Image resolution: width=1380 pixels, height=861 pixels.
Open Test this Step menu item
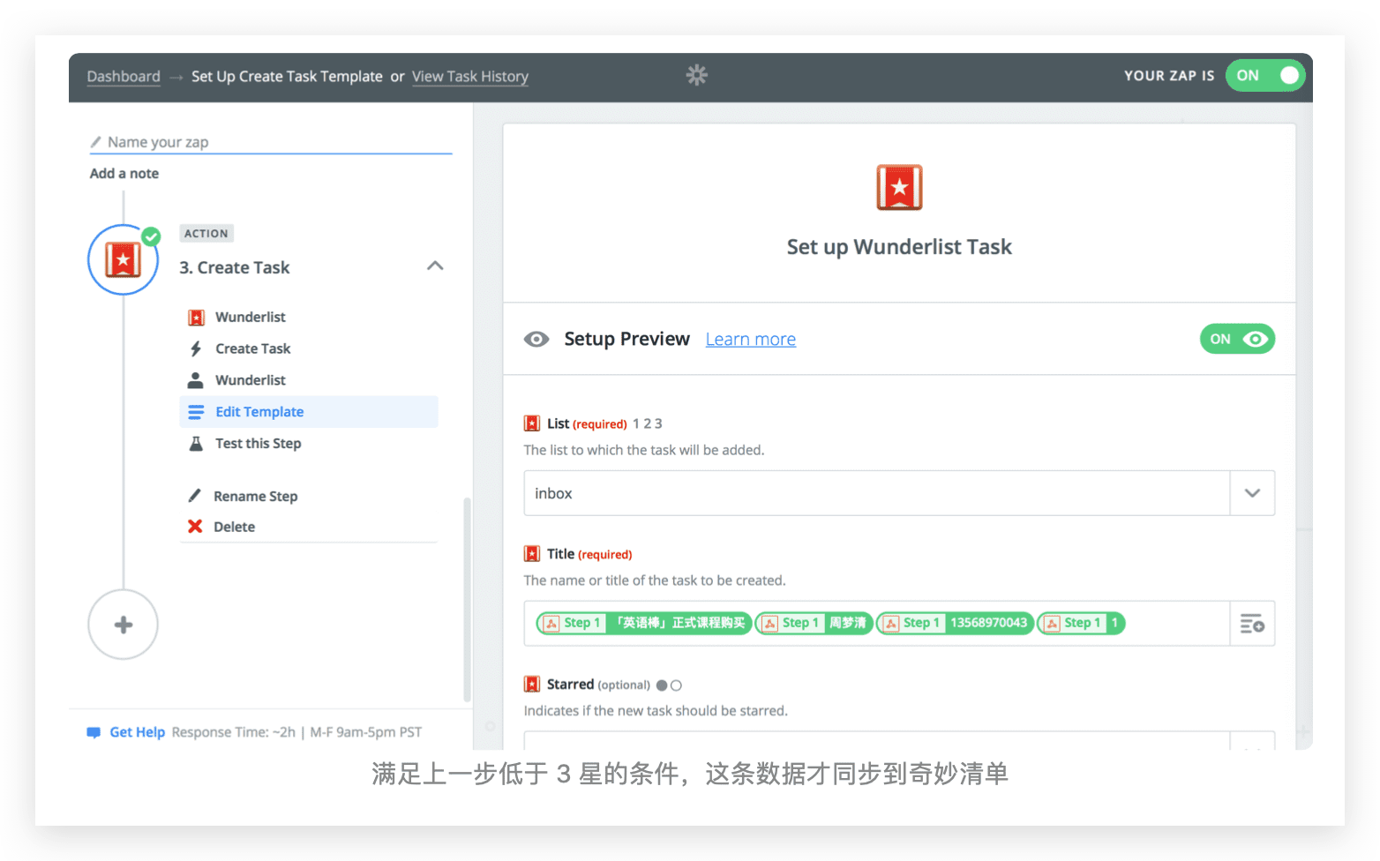tap(259, 444)
